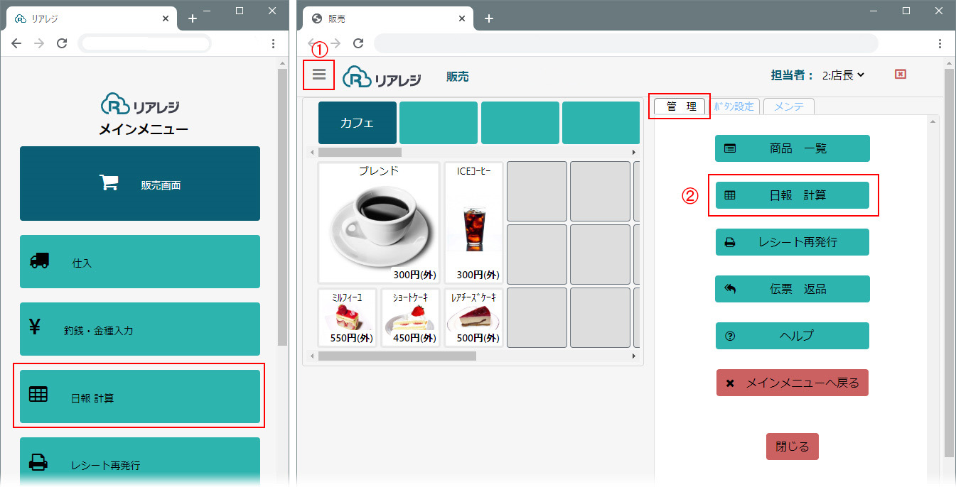
Task: Add ショートケーキ product to the sale
Action: pos(410,317)
